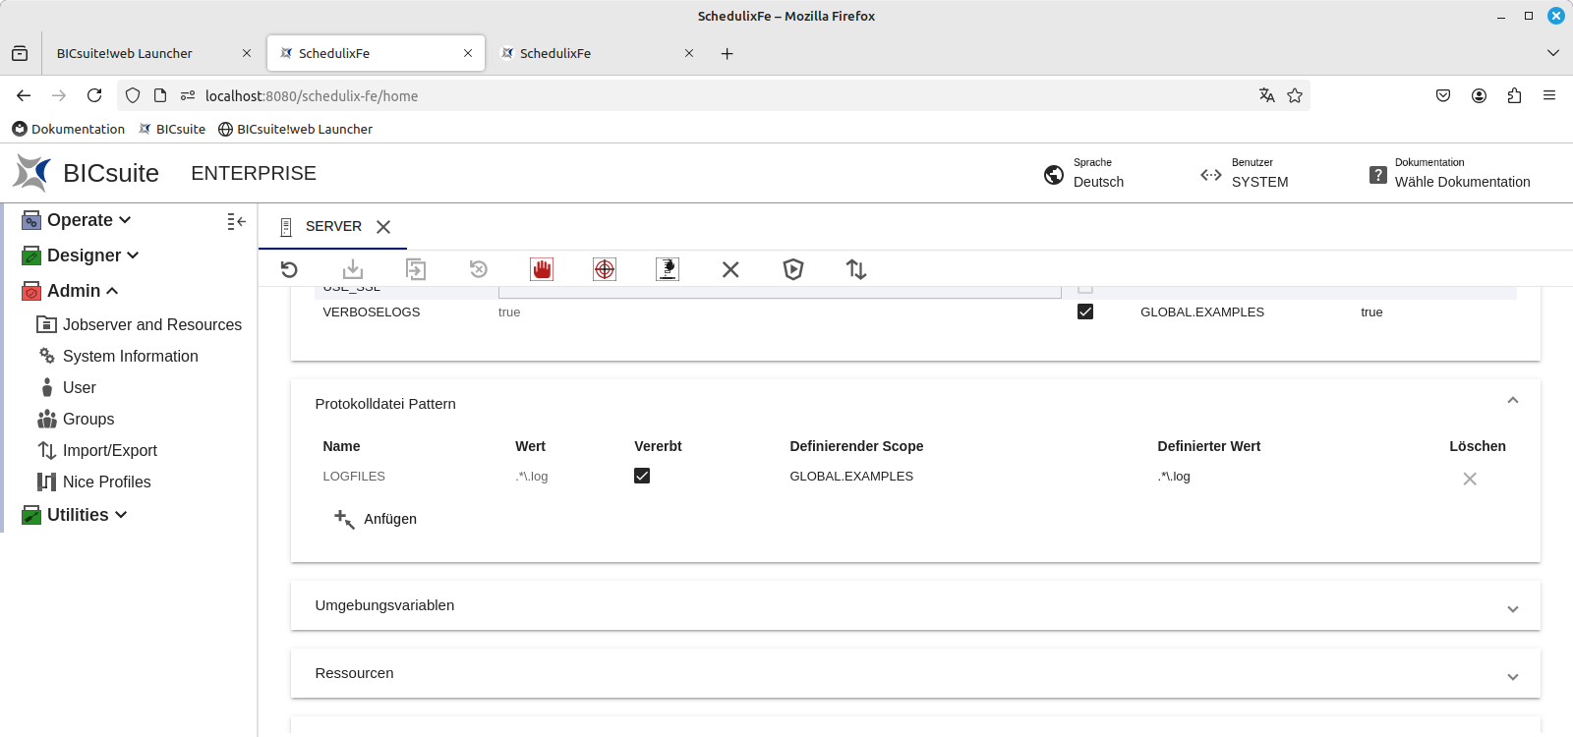Collapse the Protokolldatei Pattern section
Screen dimensions: 1573x737
coord(1512,400)
